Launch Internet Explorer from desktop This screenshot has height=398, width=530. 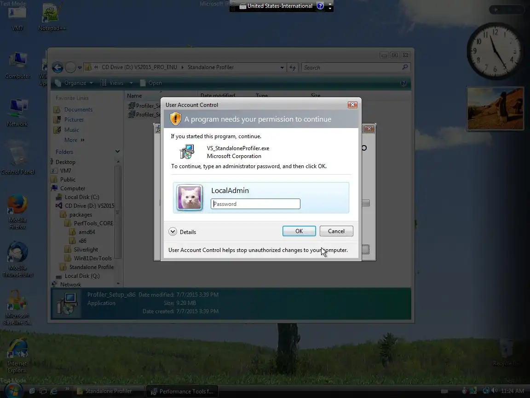[x=17, y=356]
